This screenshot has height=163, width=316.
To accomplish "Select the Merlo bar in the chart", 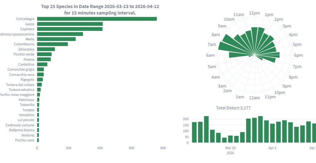I will point(56,39).
